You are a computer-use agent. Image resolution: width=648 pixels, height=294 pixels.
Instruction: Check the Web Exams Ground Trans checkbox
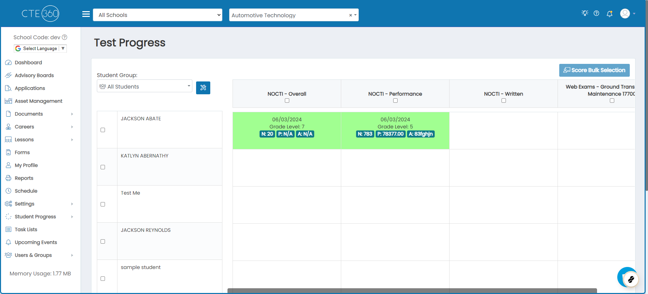pyautogui.click(x=612, y=101)
